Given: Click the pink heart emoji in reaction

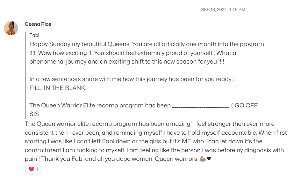Looking at the screenshot, I should 31,169.
